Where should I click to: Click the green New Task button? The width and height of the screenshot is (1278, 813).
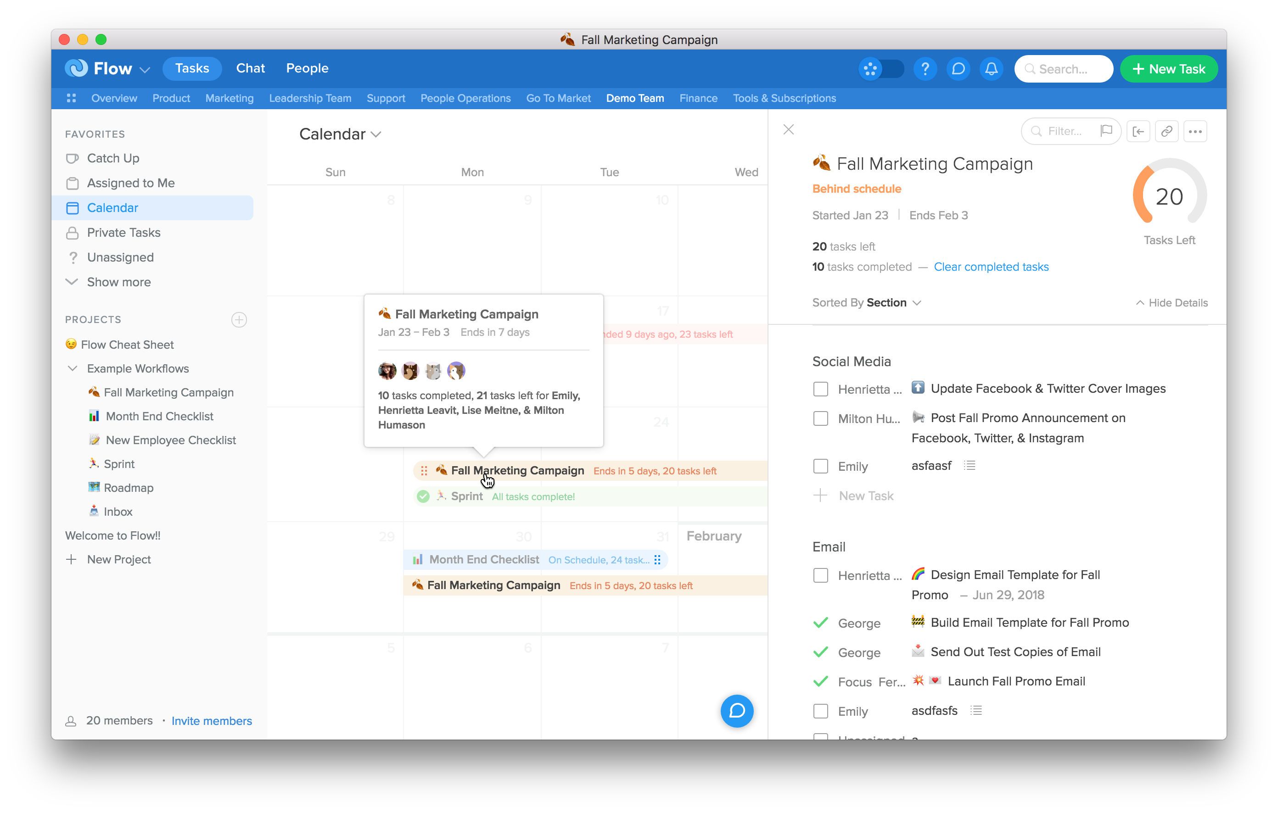coord(1168,69)
